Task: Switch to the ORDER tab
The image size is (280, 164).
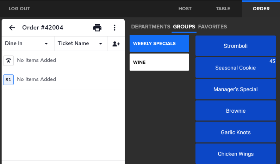Action: click(261, 9)
